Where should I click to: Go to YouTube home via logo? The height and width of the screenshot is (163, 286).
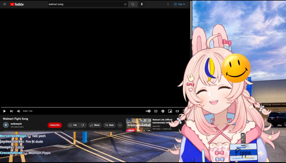tap(17, 4)
